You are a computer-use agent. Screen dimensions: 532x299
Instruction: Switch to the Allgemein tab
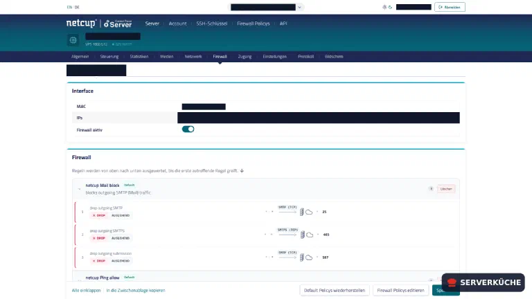pos(80,57)
